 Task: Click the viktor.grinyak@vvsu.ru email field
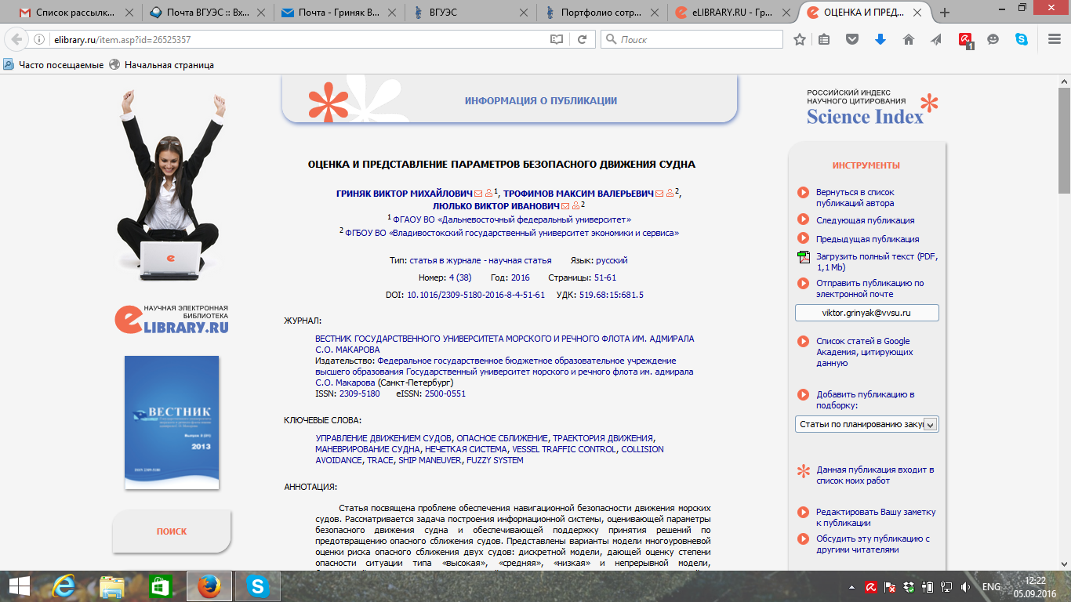(x=866, y=313)
